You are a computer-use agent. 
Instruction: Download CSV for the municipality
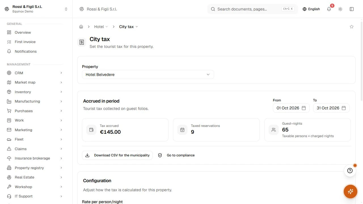(117, 155)
